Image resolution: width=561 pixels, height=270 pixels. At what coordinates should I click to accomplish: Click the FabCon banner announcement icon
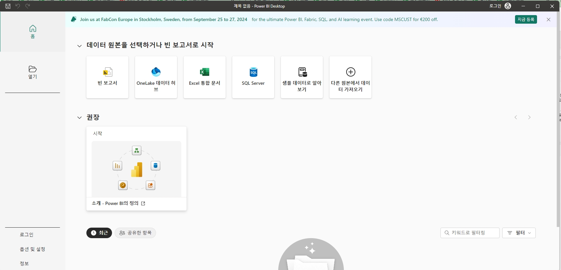point(74,19)
